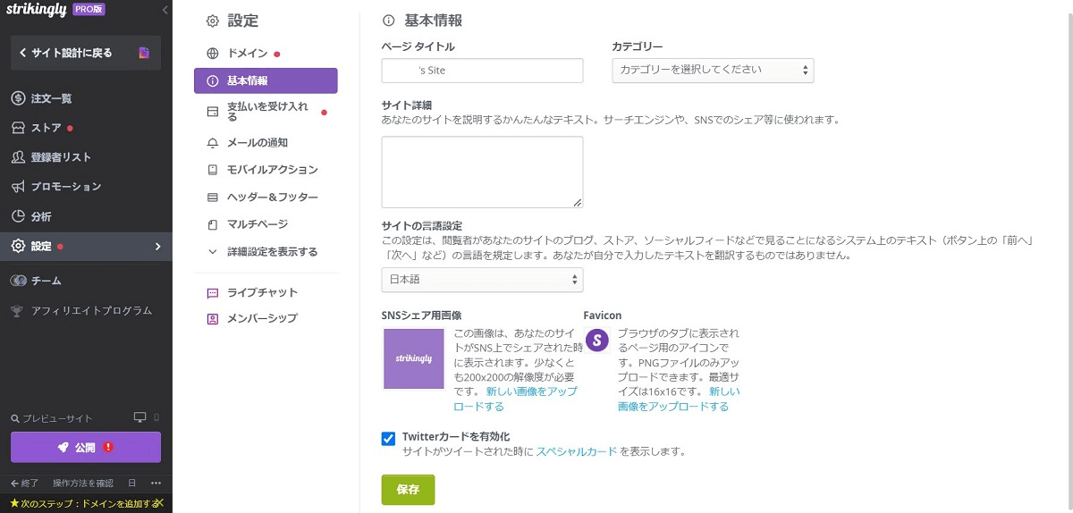The width and height of the screenshot is (1073, 513).
Task: Click the language 日 switcher icon
Action: point(131,484)
